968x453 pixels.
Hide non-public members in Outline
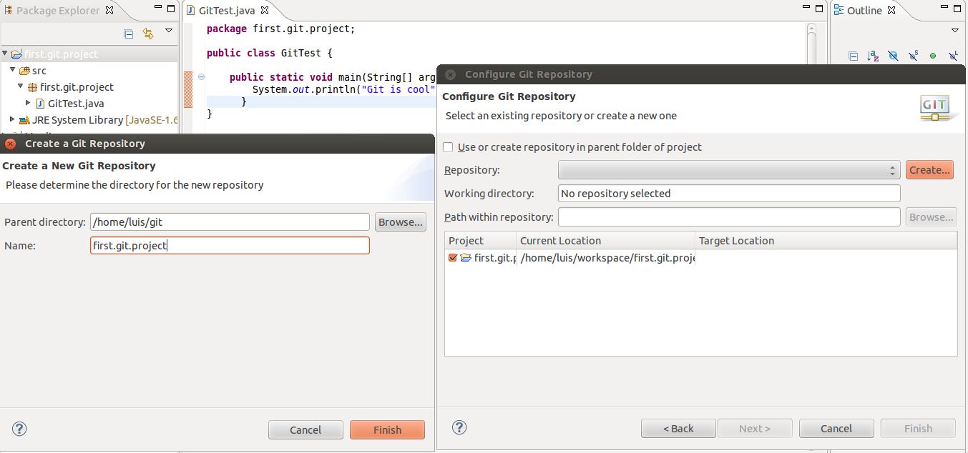tap(933, 56)
